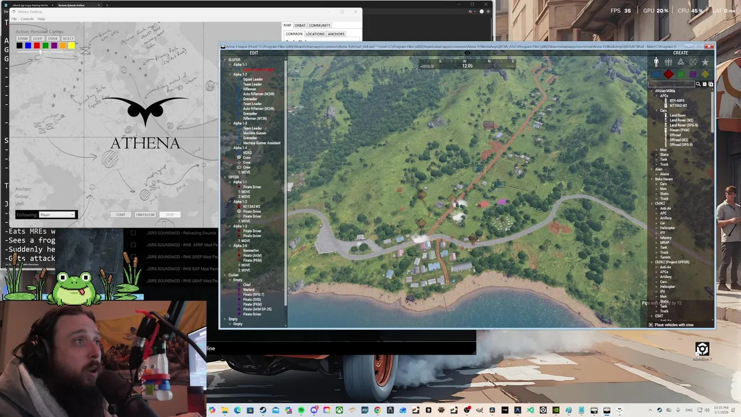Expand the Boko Haram faction node
This screenshot has width=741, height=417.
pyautogui.click(x=651, y=179)
